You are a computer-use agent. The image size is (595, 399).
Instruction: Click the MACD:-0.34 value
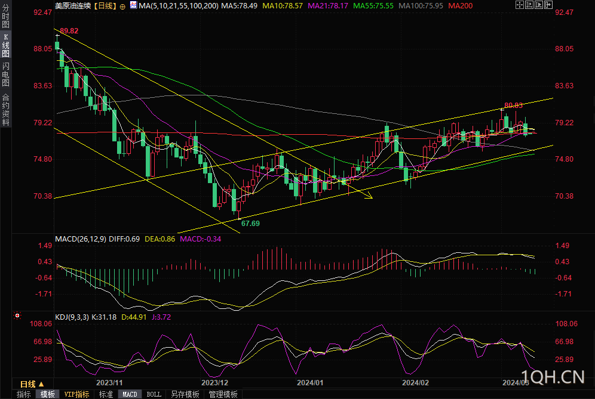pyautogui.click(x=200, y=239)
